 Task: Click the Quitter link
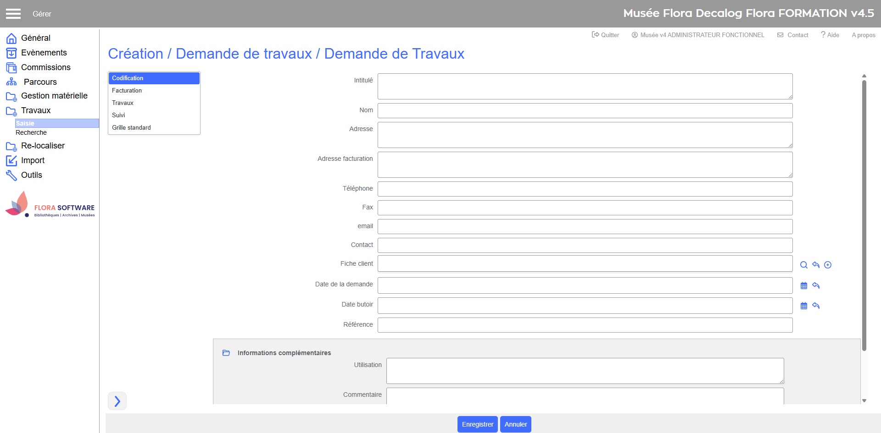point(605,35)
